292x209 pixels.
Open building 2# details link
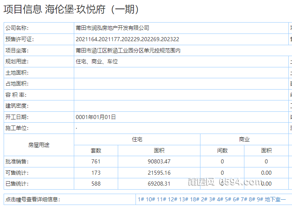204,199
